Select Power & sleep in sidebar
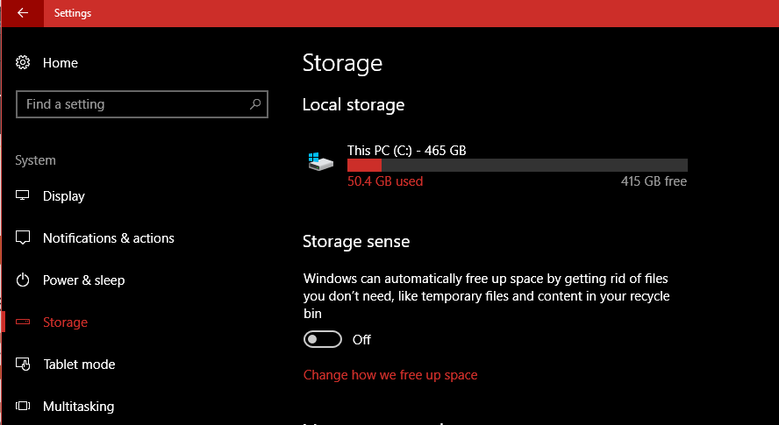The height and width of the screenshot is (425, 779). (x=84, y=280)
